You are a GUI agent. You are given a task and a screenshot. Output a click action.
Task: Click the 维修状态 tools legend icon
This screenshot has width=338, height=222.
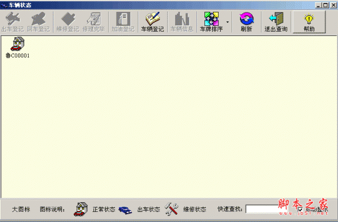point(172,209)
